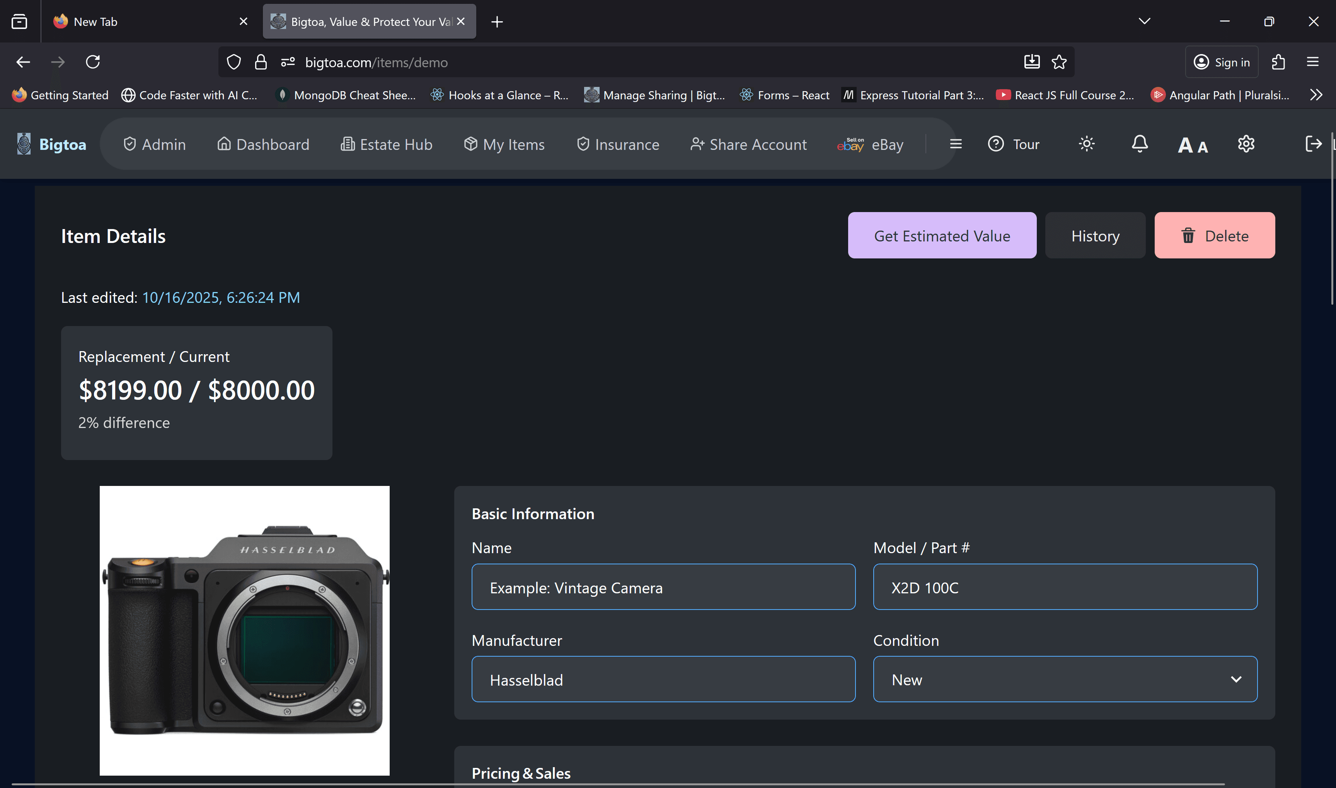
Task: Delete the item with Delete button
Action: pyautogui.click(x=1214, y=236)
